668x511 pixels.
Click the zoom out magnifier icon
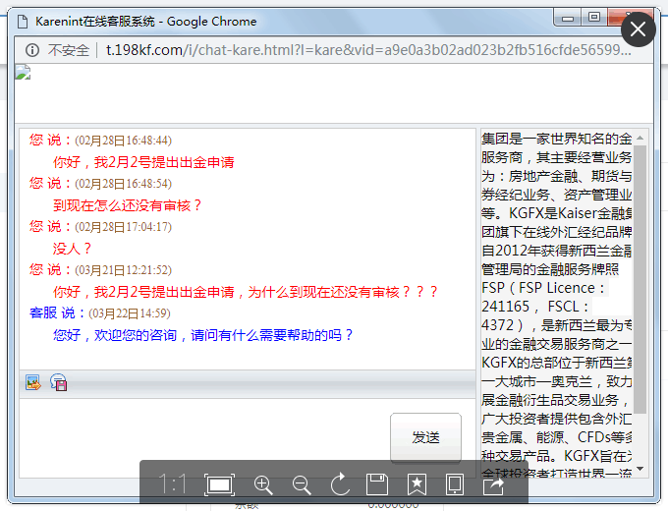pyautogui.click(x=302, y=484)
